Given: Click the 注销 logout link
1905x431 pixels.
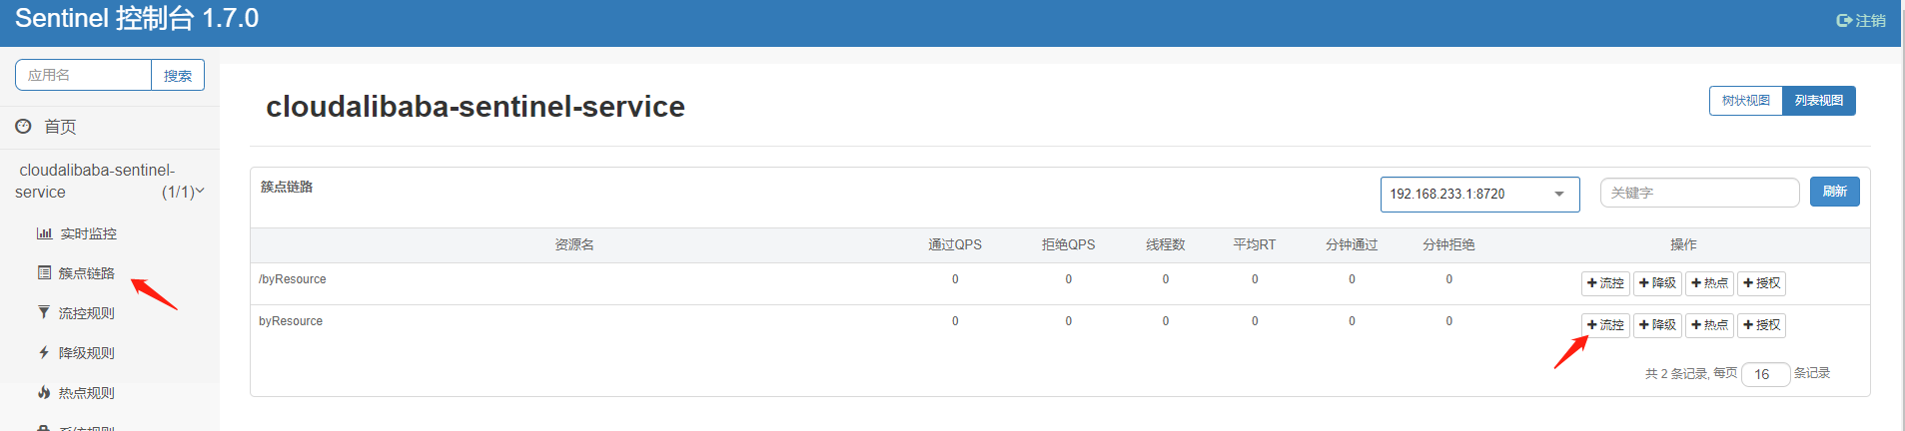Looking at the screenshot, I should coord(1870,20).
